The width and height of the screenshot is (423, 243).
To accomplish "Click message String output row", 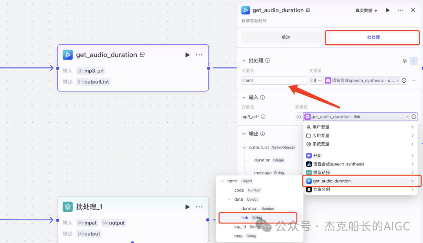I will pos(269,173).
